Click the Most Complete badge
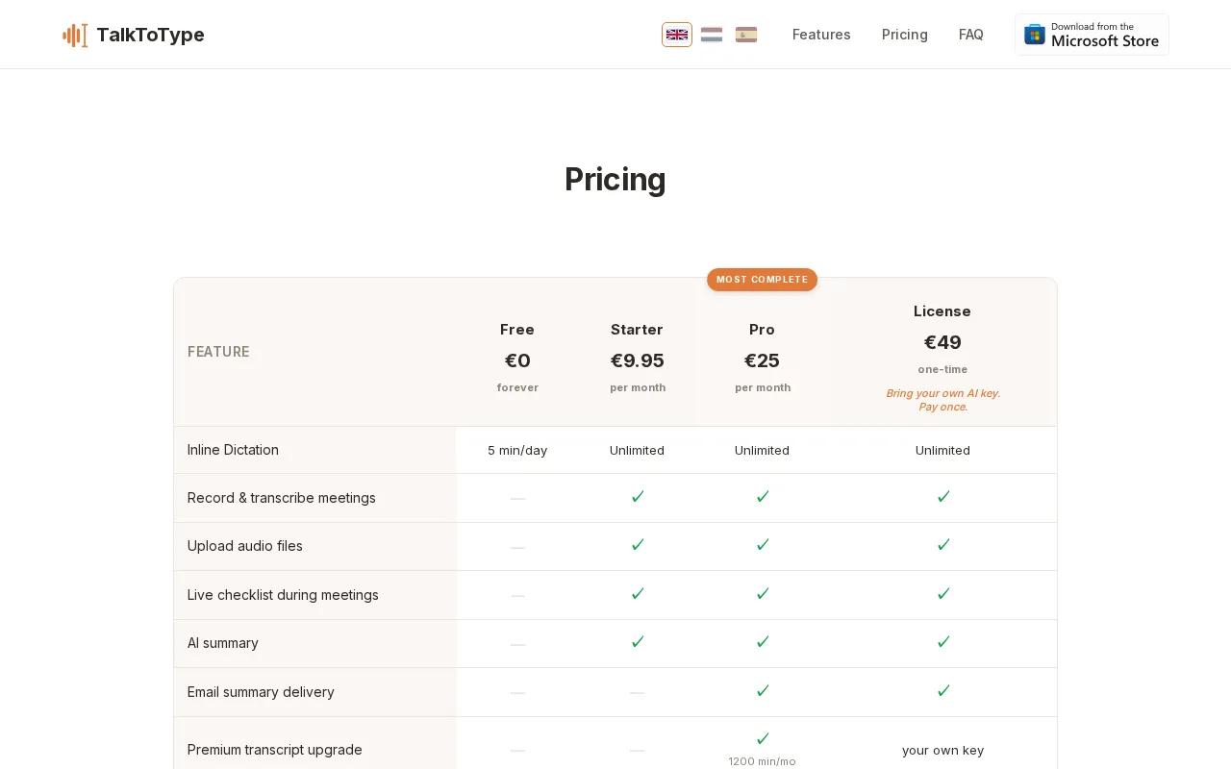This screenshot has width=1231, height=769. 762,280
